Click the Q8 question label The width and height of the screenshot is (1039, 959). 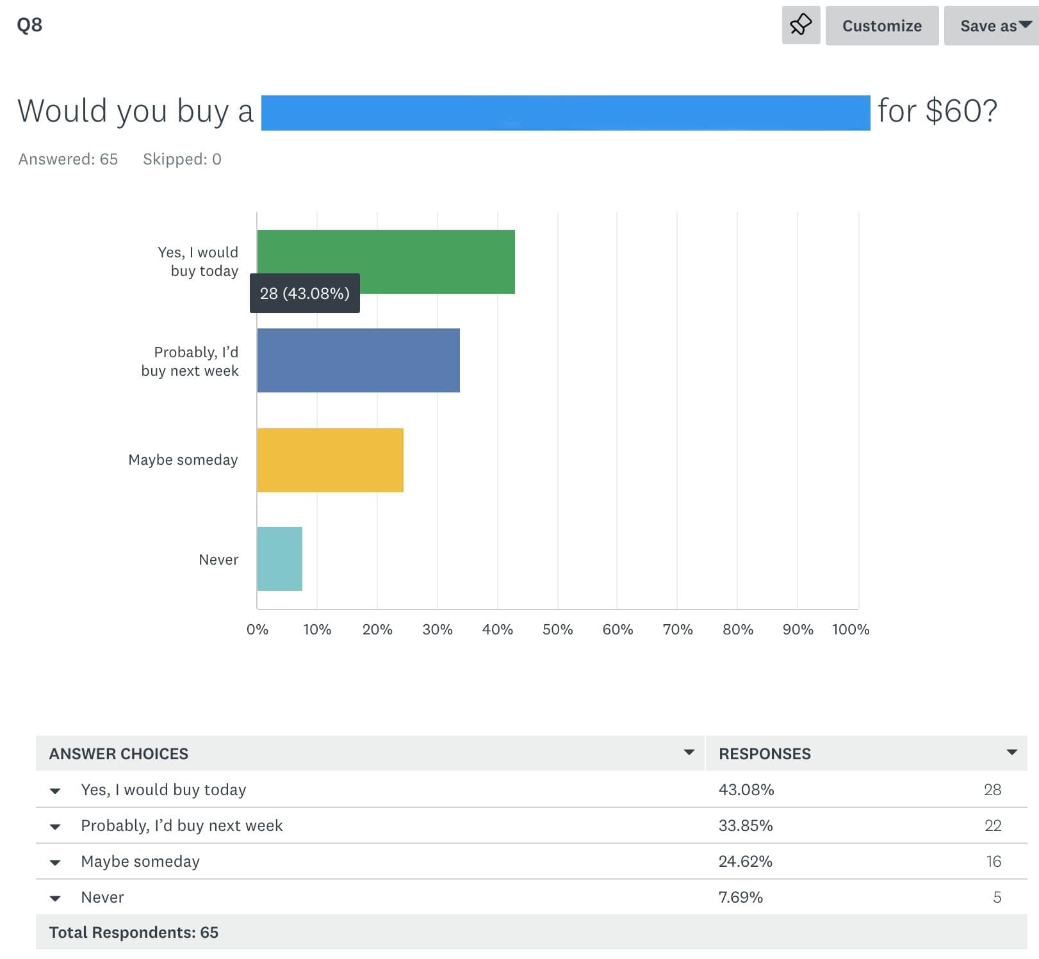pyautogui.click(x=29, y=25)
